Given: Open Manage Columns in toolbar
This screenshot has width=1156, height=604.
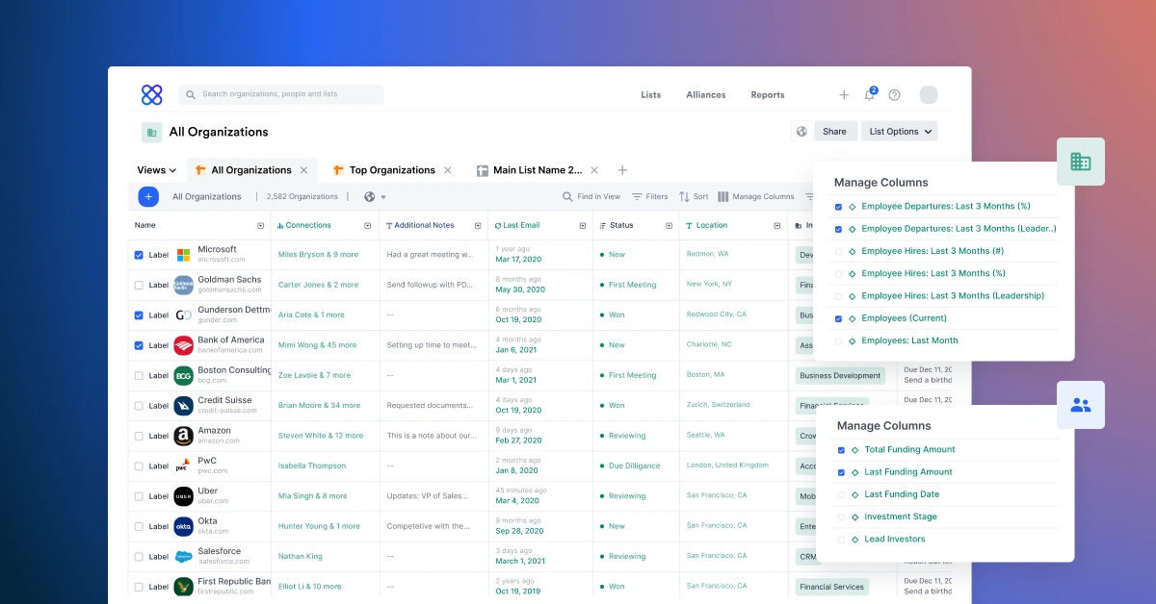Looking at the screenshot, I should (x=756, y=196).
